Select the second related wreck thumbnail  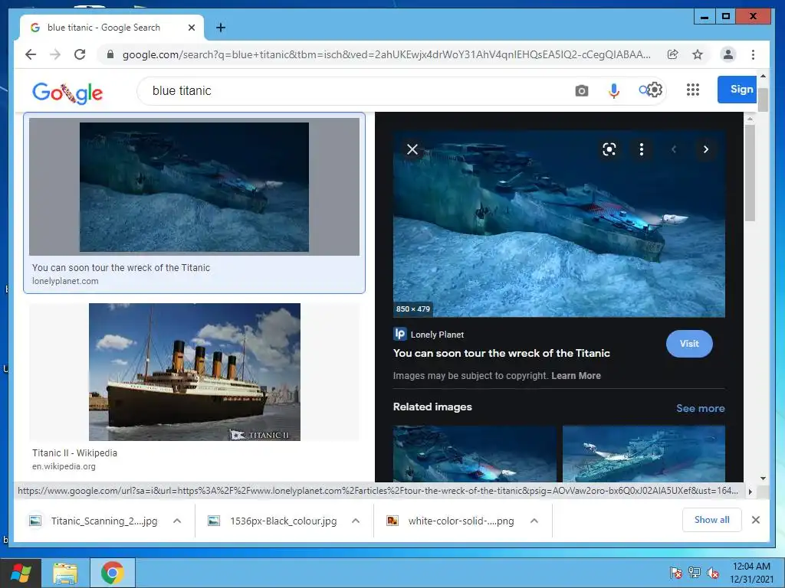point(643,453)
